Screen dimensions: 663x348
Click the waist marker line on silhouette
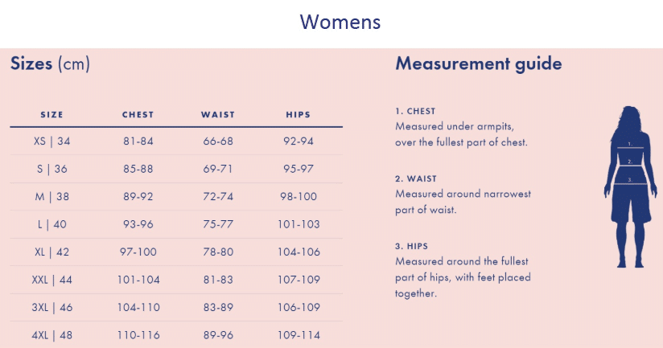pyautogui.click(x=630, y=166)
